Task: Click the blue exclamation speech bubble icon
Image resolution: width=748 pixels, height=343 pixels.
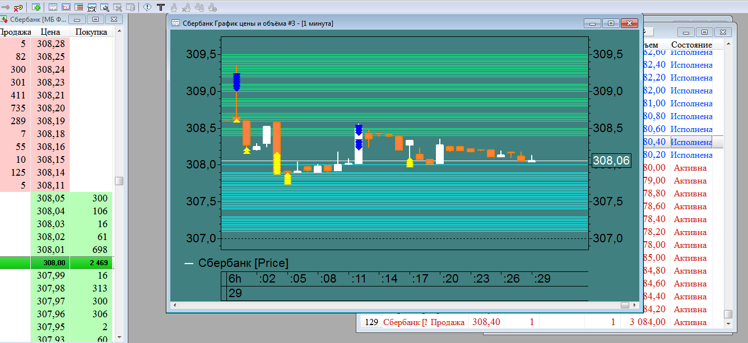Action: pos(147,7)
